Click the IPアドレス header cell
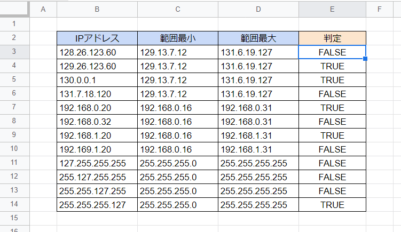The height and width of the screenshot is (232, 401). click(97, 38)
